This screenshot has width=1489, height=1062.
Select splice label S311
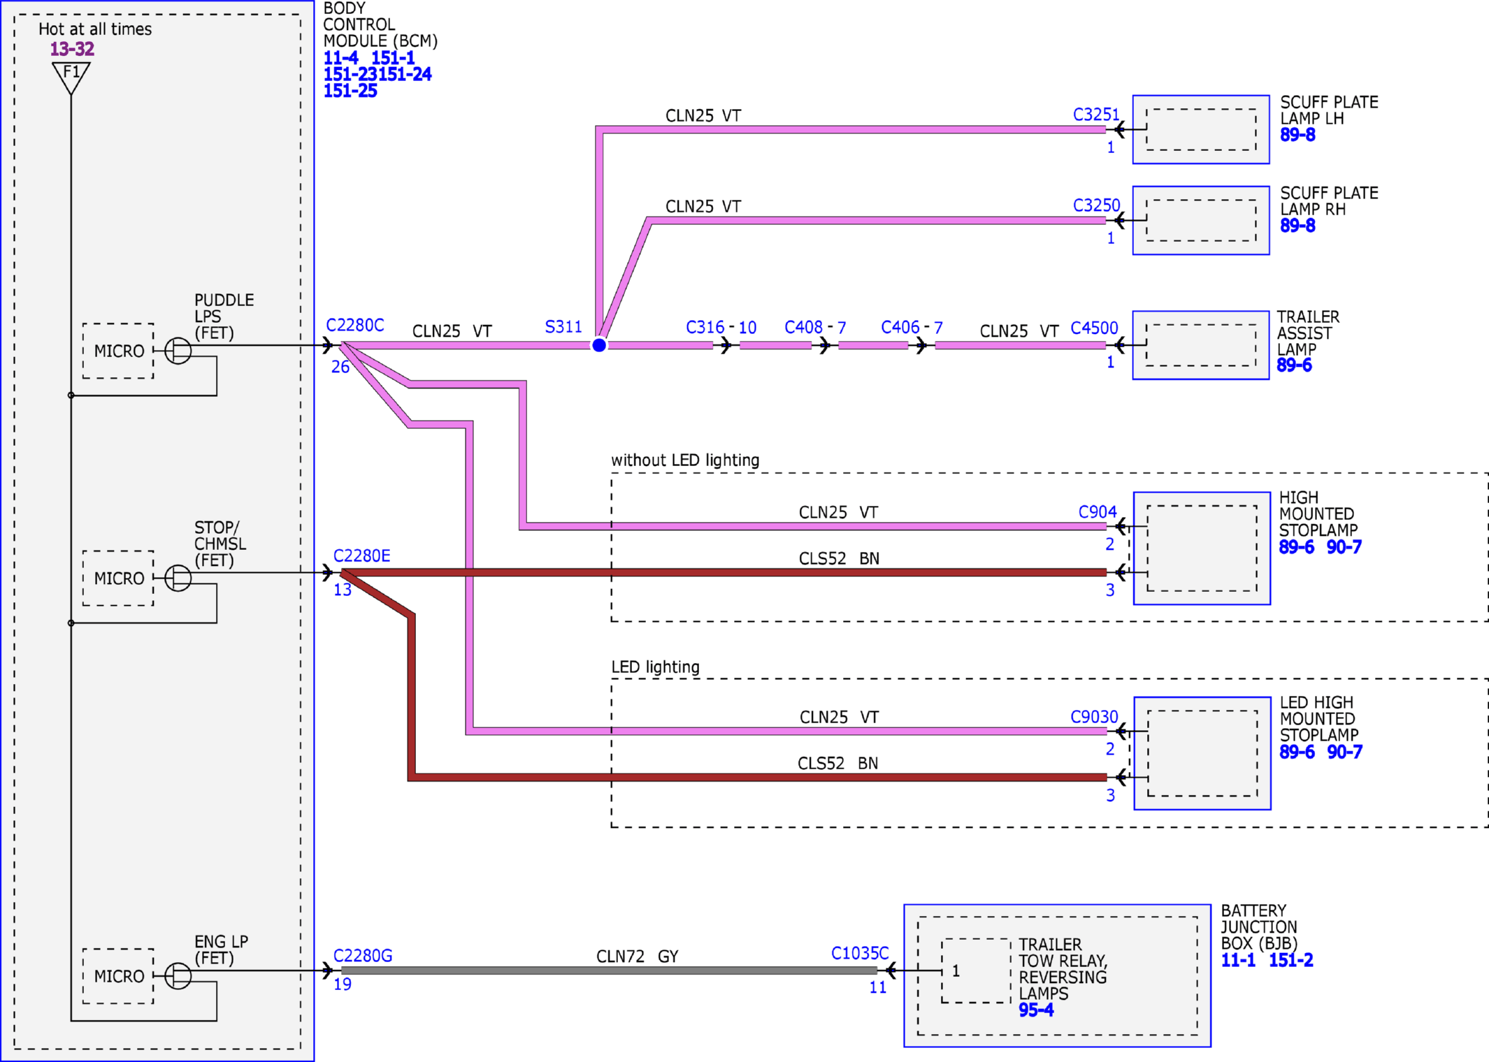563,327
